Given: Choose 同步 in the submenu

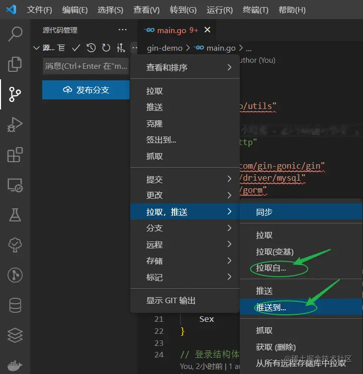Looking at the screenshot, I should pos(301,212).
